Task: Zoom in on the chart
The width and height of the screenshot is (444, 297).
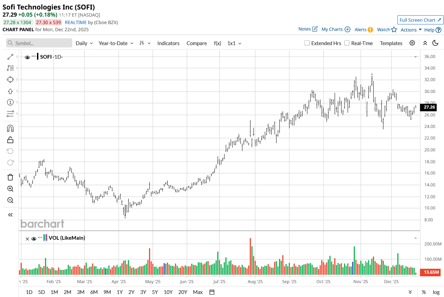Action: click(10, 189)
